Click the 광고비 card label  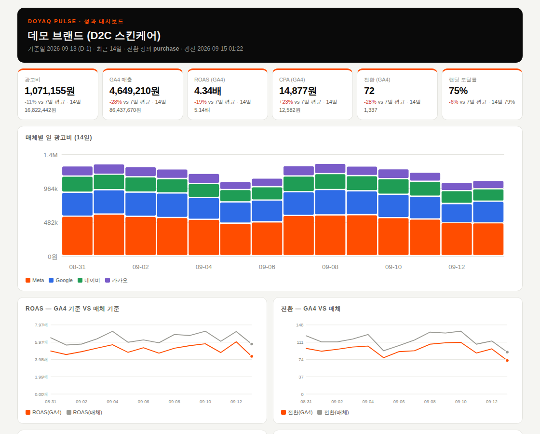(x=32, y=80)
